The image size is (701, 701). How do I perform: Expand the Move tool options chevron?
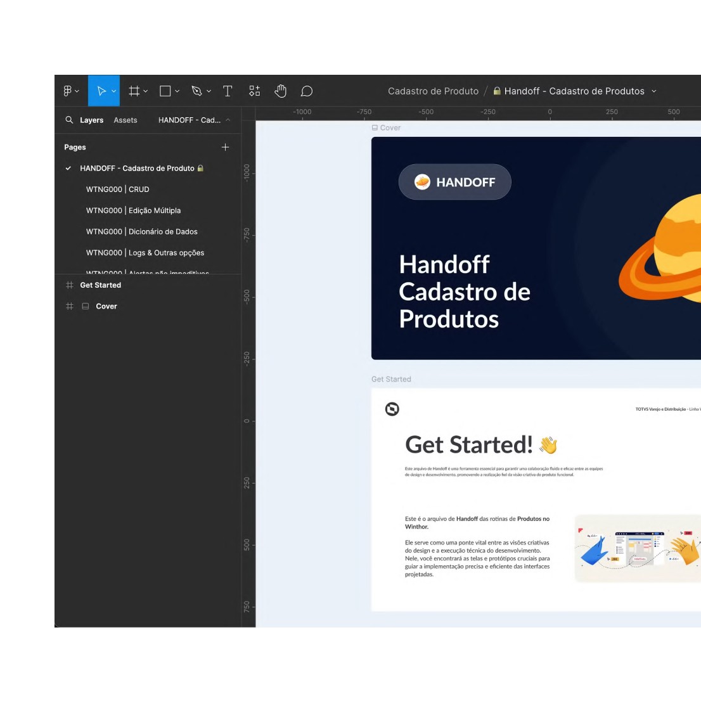pos(113,91)
